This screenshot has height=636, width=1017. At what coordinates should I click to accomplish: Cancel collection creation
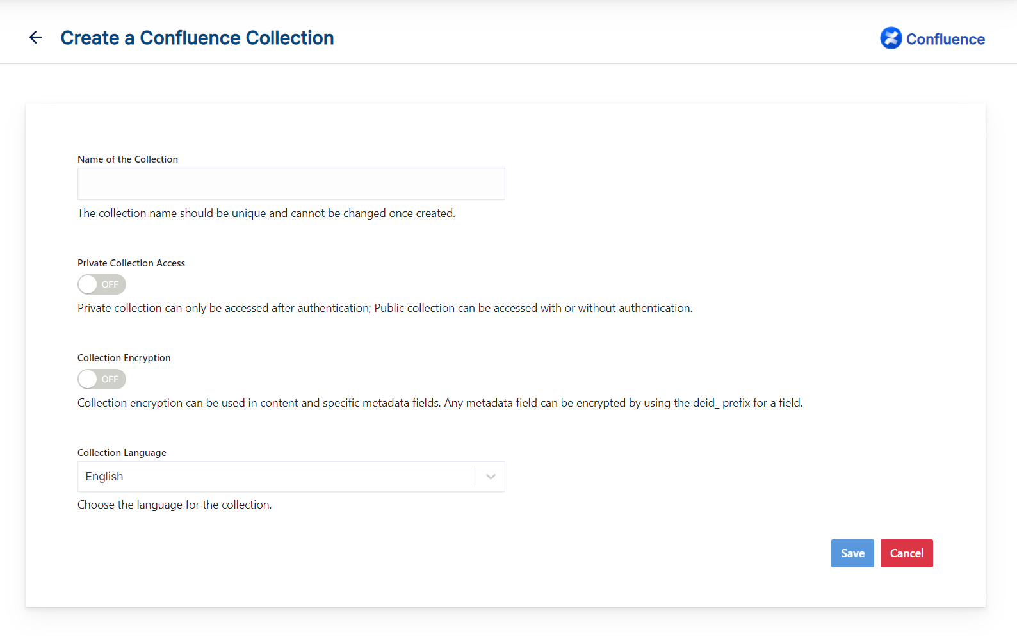[x=907, y=553]
